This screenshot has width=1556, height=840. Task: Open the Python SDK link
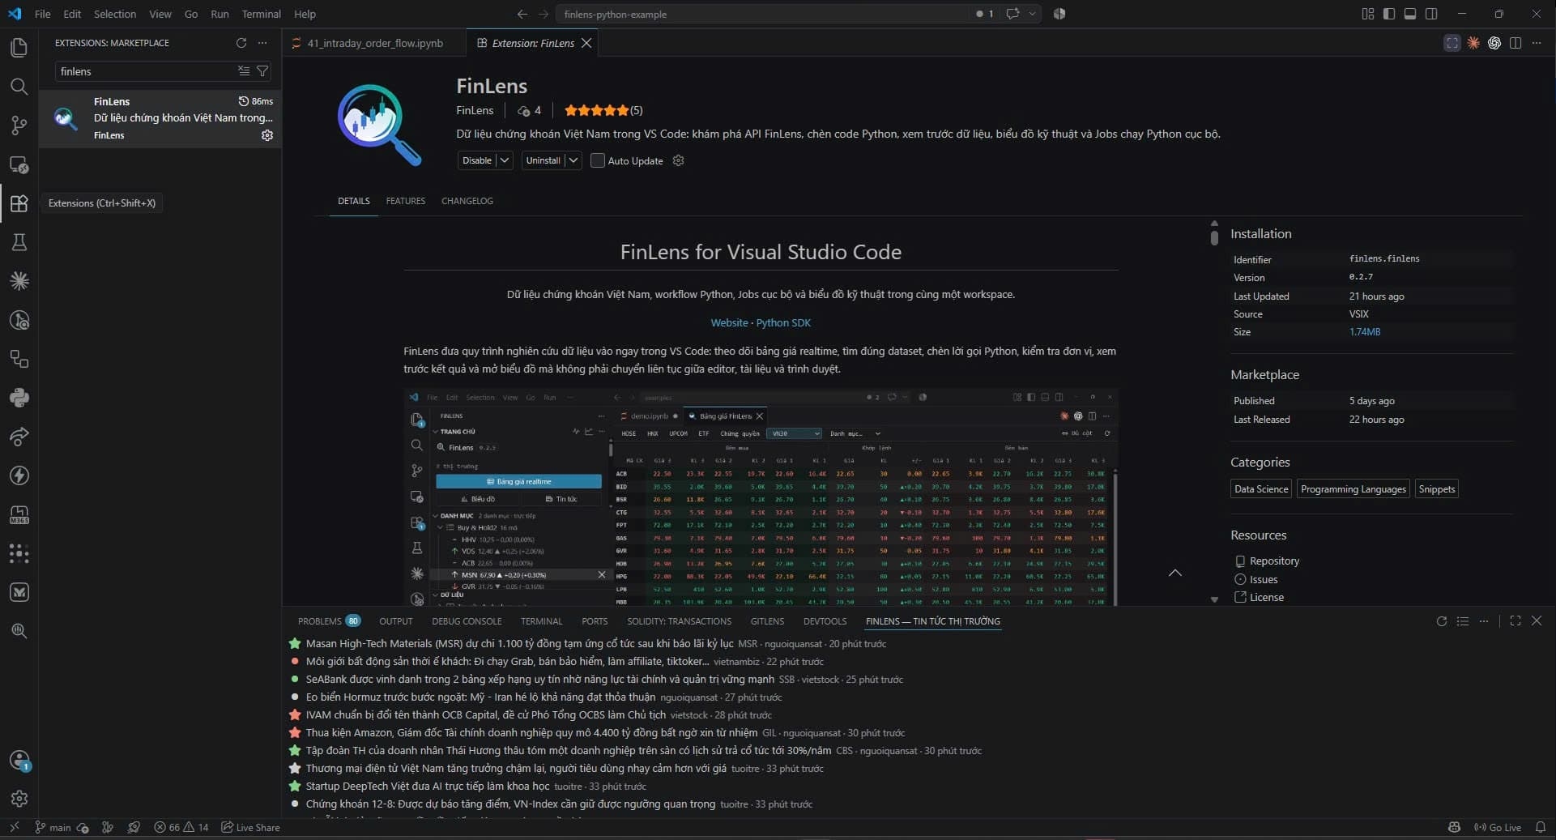(783, 322)
